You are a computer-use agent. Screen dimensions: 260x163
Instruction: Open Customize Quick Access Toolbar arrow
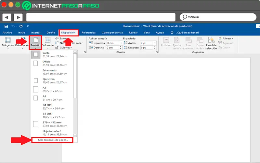tap(28, 26)
